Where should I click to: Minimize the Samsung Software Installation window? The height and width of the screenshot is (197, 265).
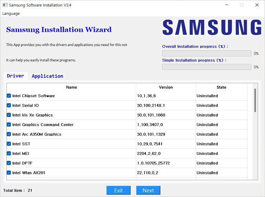(227, 5)
